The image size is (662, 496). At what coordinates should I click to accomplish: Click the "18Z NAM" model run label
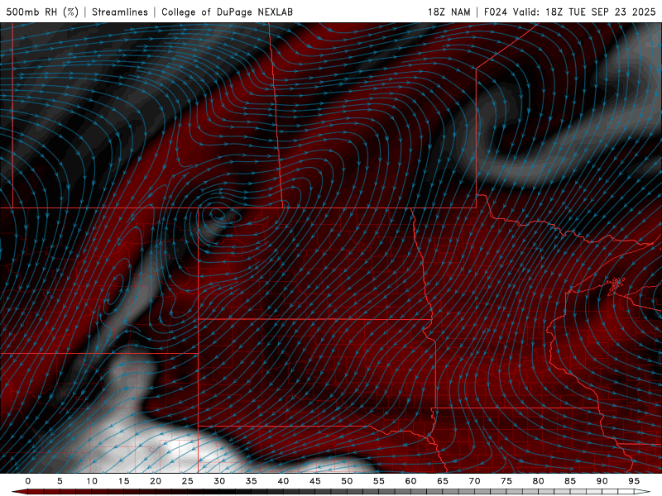(x=449, y=12)
